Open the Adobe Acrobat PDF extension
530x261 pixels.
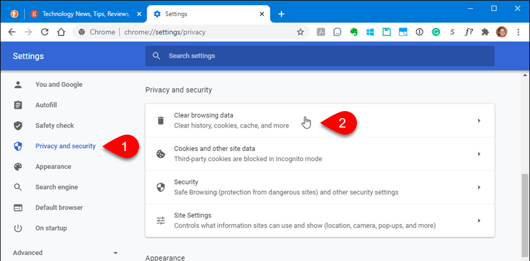click(x=321, y=32)
